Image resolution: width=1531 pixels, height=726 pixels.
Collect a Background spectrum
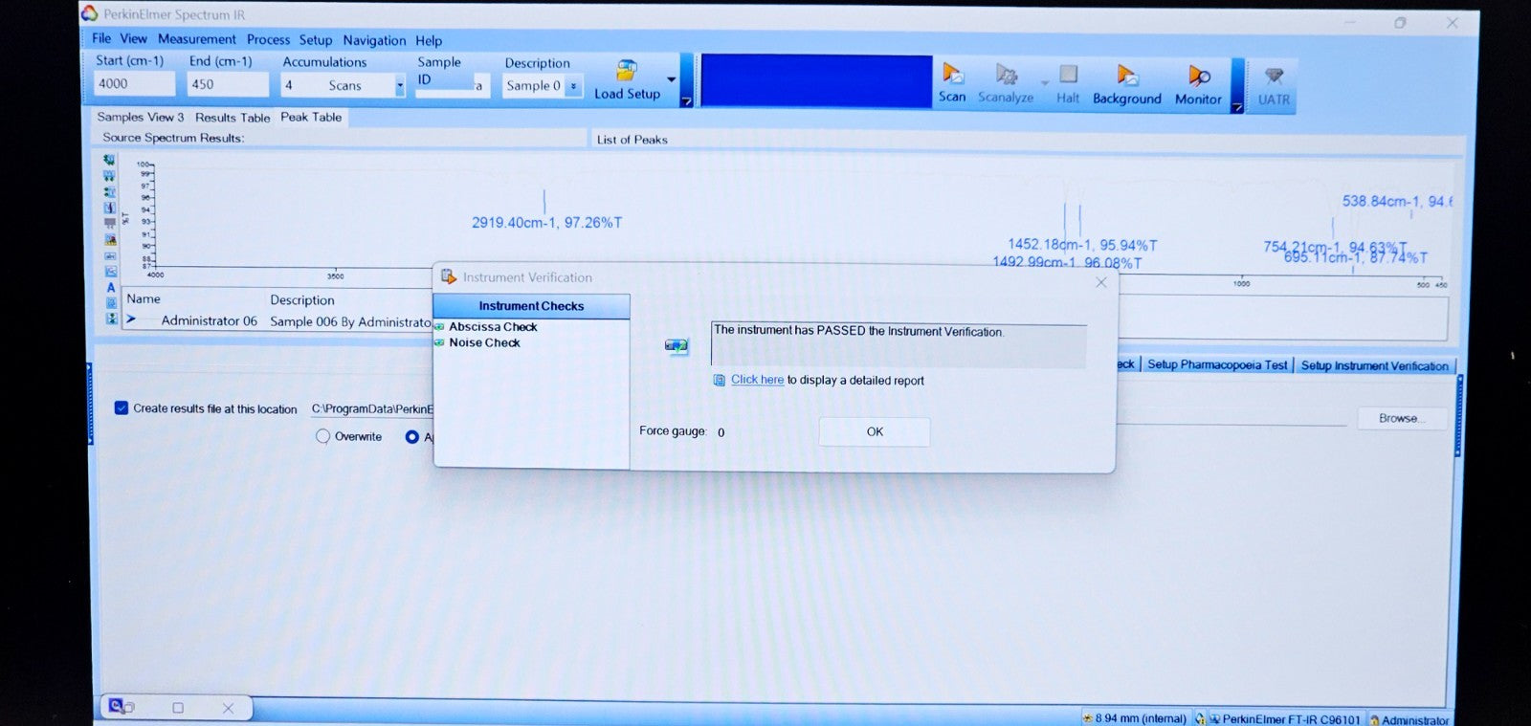pos(1127,83)
